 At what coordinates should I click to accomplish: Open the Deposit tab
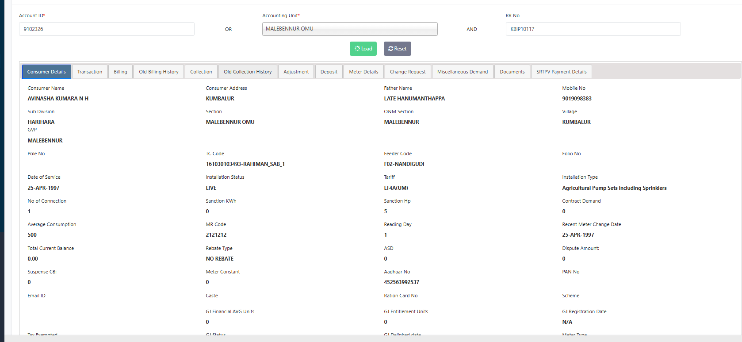point(329,72)
